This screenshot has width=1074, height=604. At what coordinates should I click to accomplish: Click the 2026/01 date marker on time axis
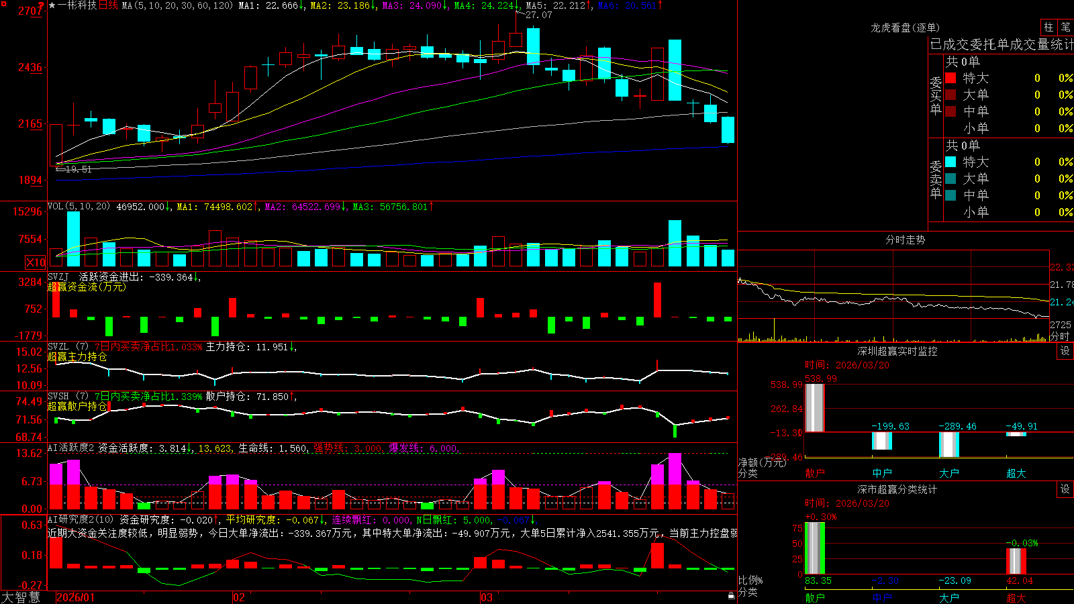(x=76, y=597)
